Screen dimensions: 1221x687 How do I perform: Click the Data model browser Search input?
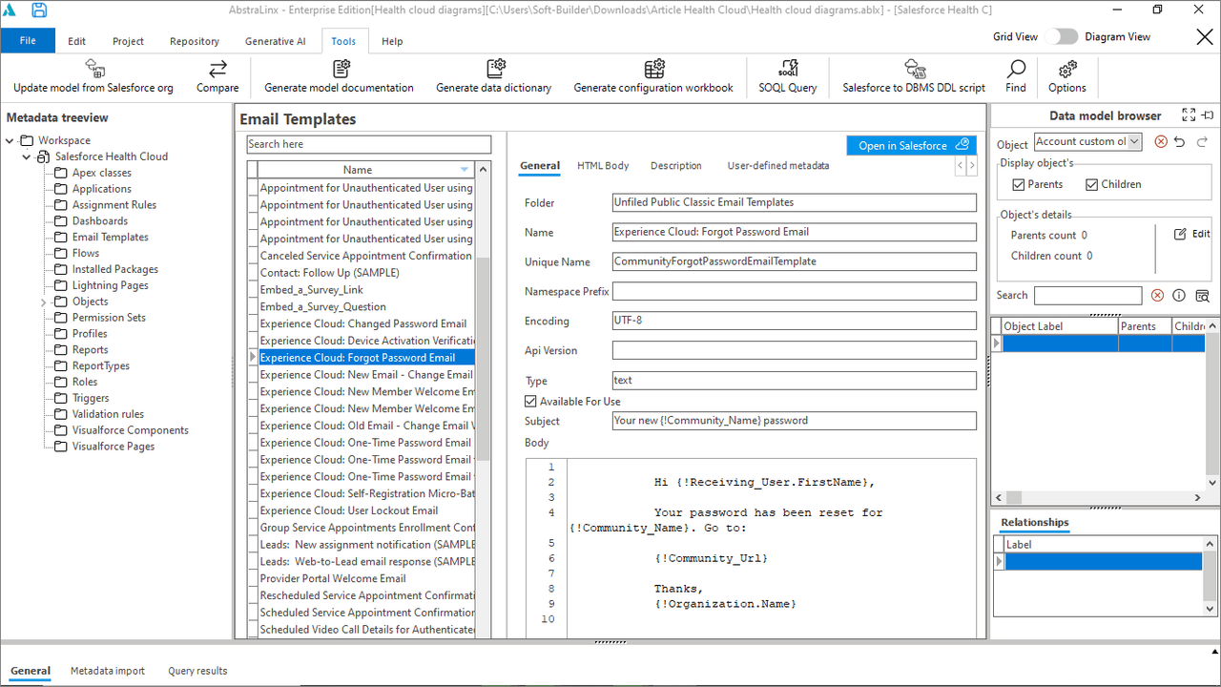(x=1087, y=296)
